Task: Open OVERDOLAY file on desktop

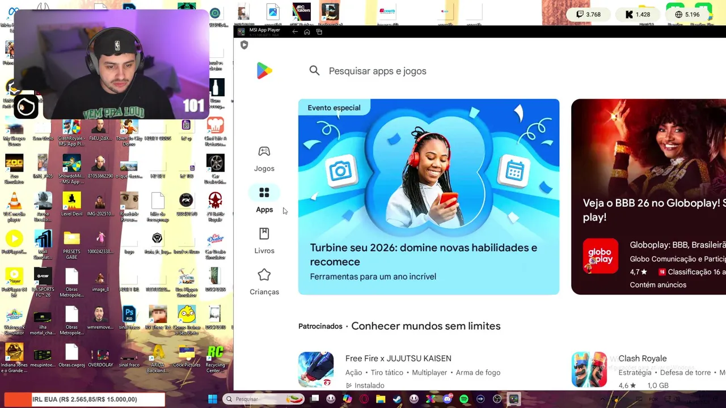Action: [100, 355]
